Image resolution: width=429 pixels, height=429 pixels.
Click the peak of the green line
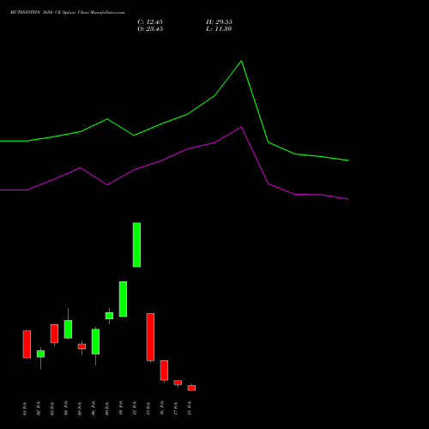(x=241, y=61)
